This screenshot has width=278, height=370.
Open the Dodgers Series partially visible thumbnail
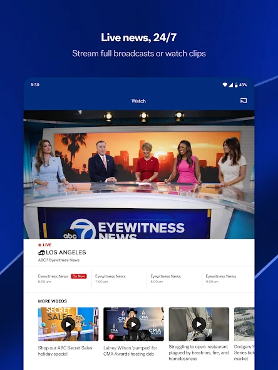click(244, 324)
